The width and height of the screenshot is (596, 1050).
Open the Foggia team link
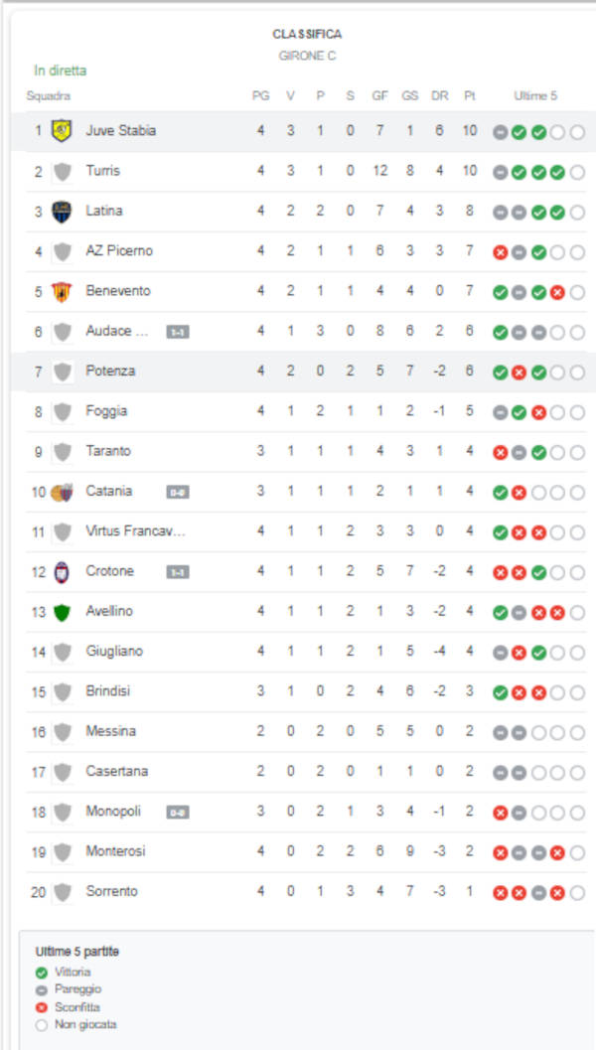pos(106,411)
